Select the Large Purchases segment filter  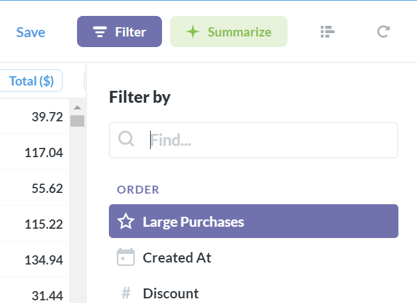pos(253,221)
